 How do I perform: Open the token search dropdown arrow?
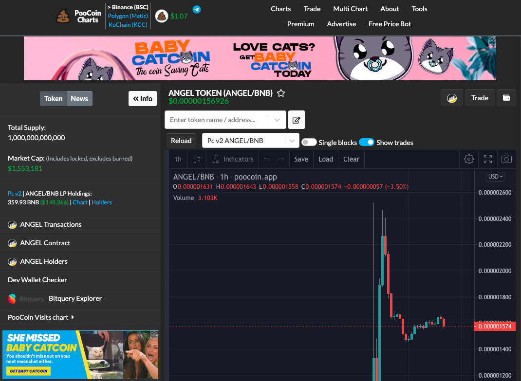(277, 120)
